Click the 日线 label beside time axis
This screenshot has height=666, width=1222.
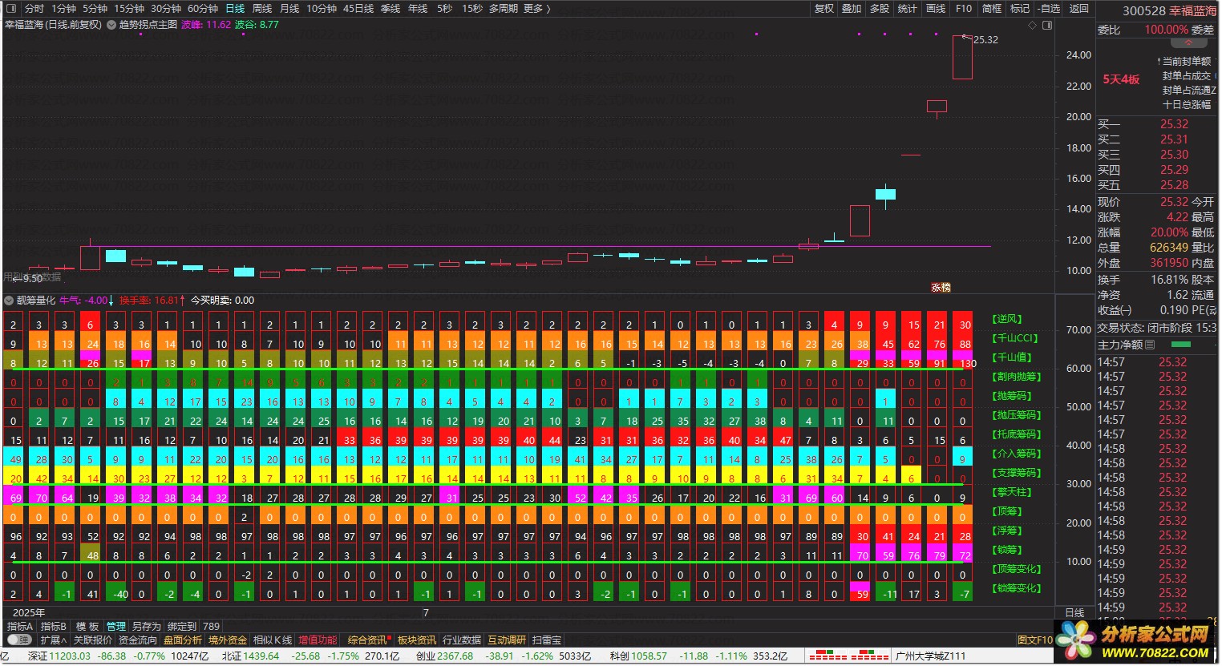click(x=1074, y=613)
